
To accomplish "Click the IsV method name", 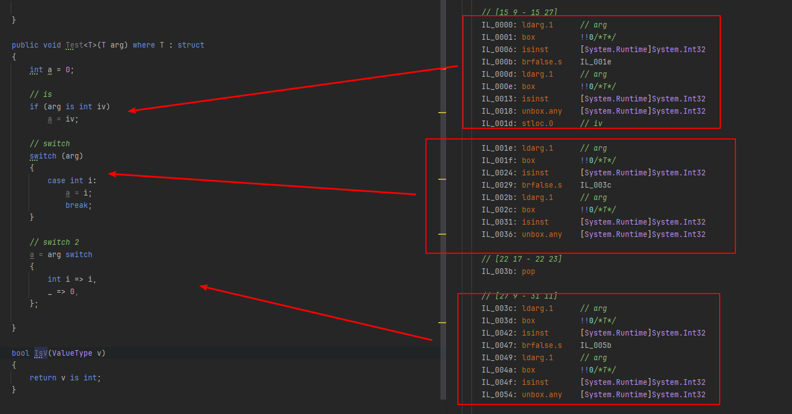I will (40, 353).
